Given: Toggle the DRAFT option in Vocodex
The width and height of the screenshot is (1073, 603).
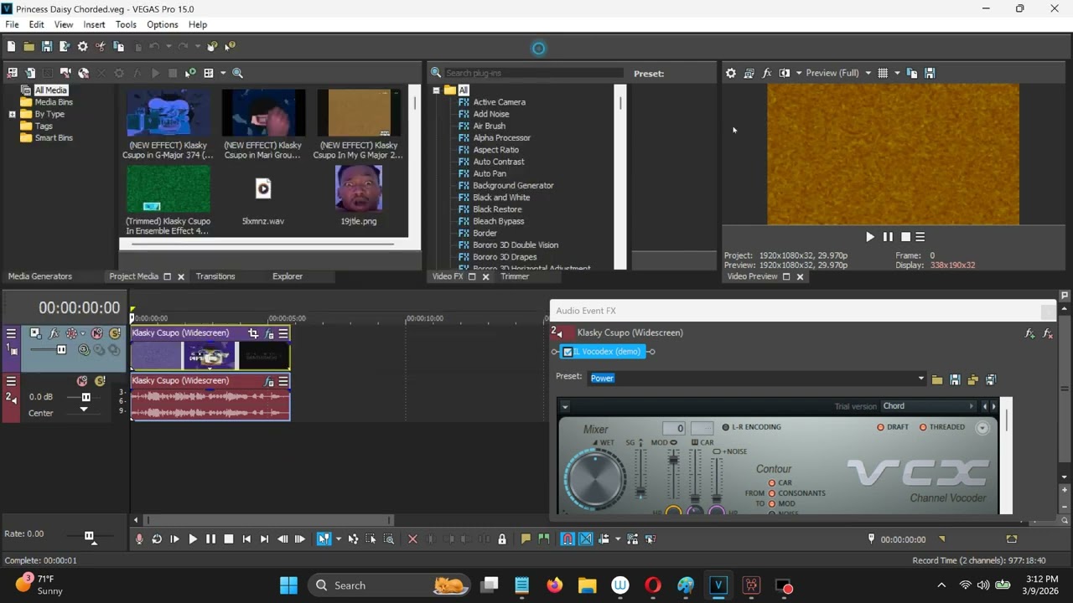Looking at the screenshot, I should 893,427.
